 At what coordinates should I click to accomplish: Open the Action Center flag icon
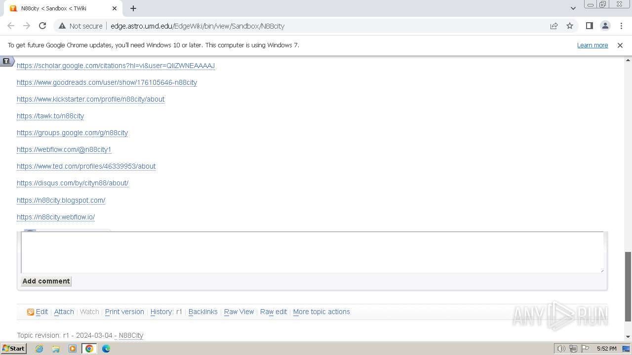click(585, 349)
